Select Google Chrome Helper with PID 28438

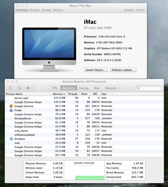84,155
